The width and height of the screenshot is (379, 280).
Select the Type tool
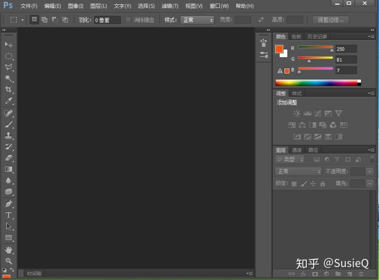coord(8,215)
